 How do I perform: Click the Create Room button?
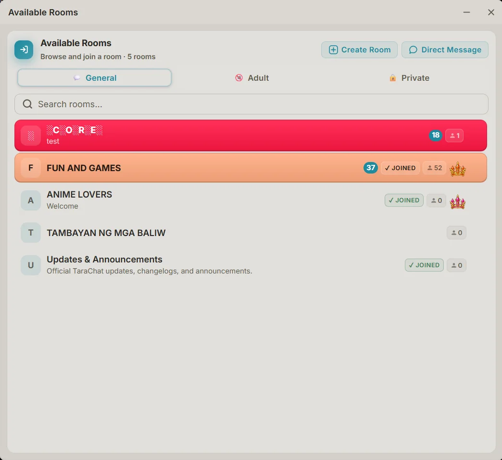pyautogui.click(x=359, y=50)
